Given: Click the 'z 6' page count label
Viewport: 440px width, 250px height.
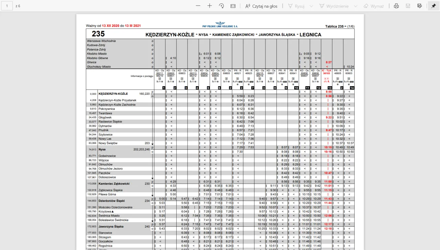Looking at the screenshot, I should coord(18,6).
